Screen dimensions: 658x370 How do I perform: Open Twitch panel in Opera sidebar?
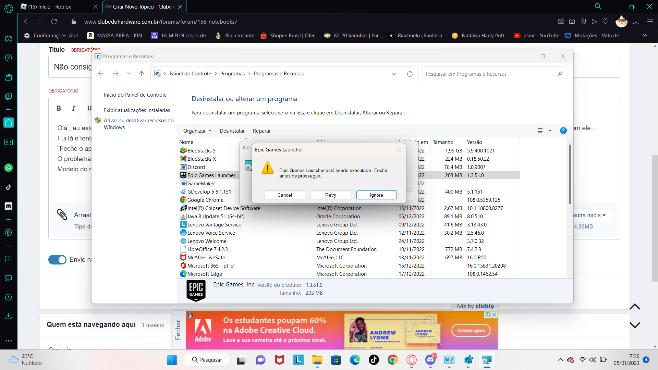pyautogui.click(x=9, y=97)
